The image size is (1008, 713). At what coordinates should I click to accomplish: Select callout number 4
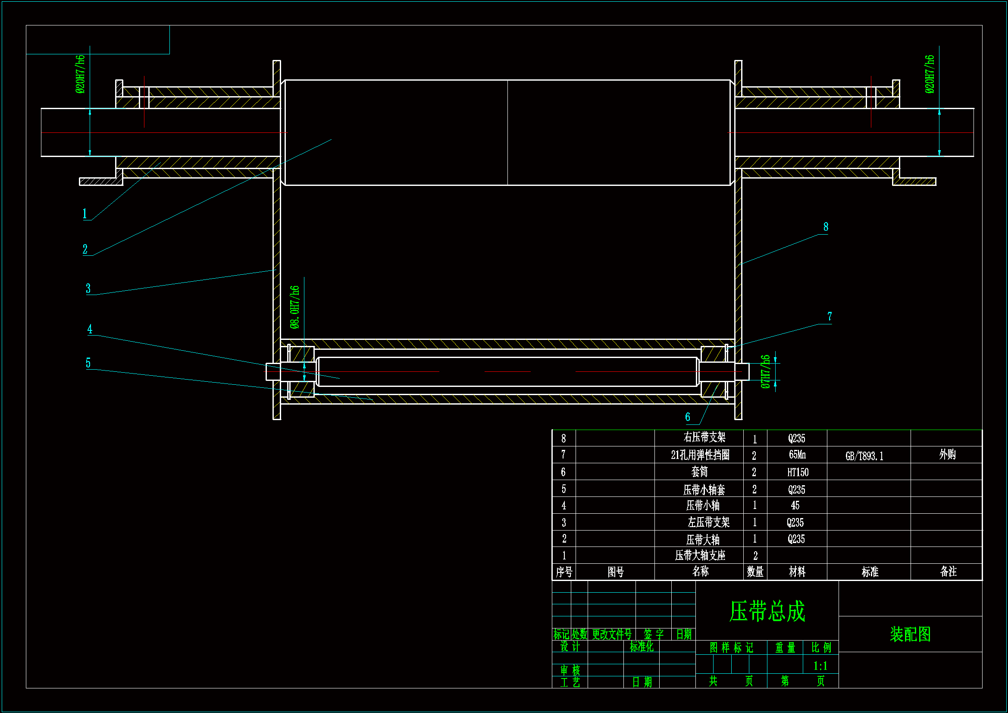[x=90, y=329]
